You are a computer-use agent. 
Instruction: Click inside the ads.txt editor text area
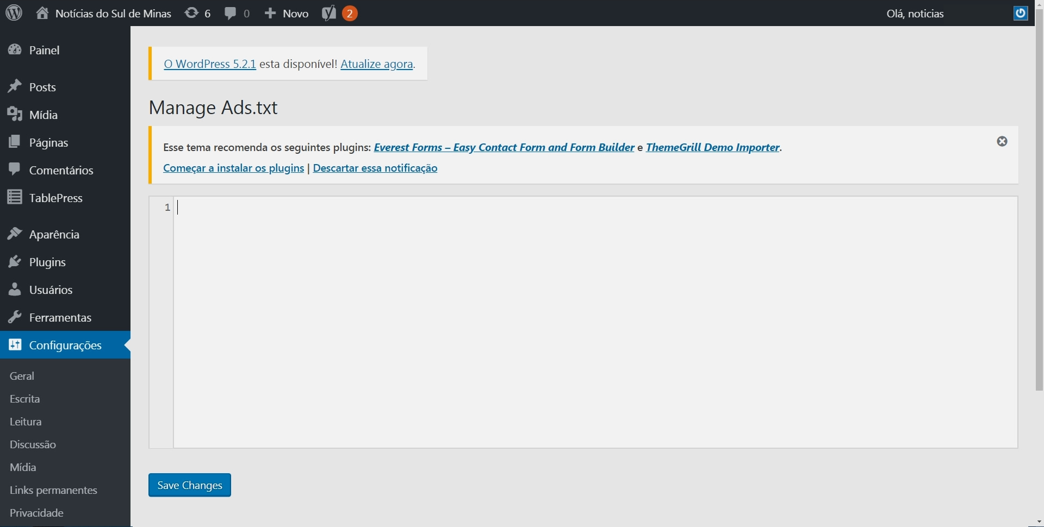click(595, 322)
